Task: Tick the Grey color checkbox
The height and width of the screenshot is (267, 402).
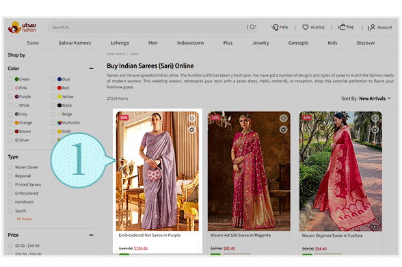Action: 10,114
